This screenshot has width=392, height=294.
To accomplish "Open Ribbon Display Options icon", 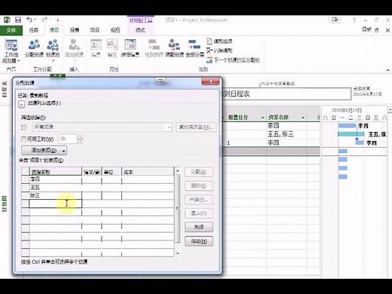I will click(x=335, y=20).
